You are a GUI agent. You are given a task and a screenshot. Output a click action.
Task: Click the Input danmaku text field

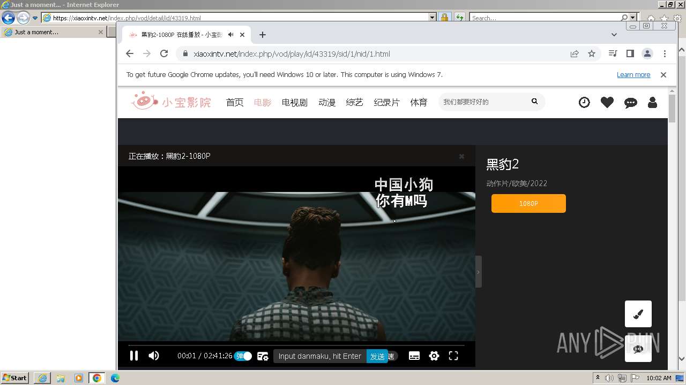click(320, 356)
